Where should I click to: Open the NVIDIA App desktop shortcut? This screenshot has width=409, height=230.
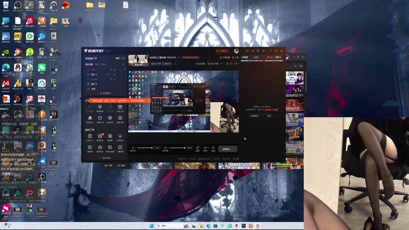pos(6,54)
